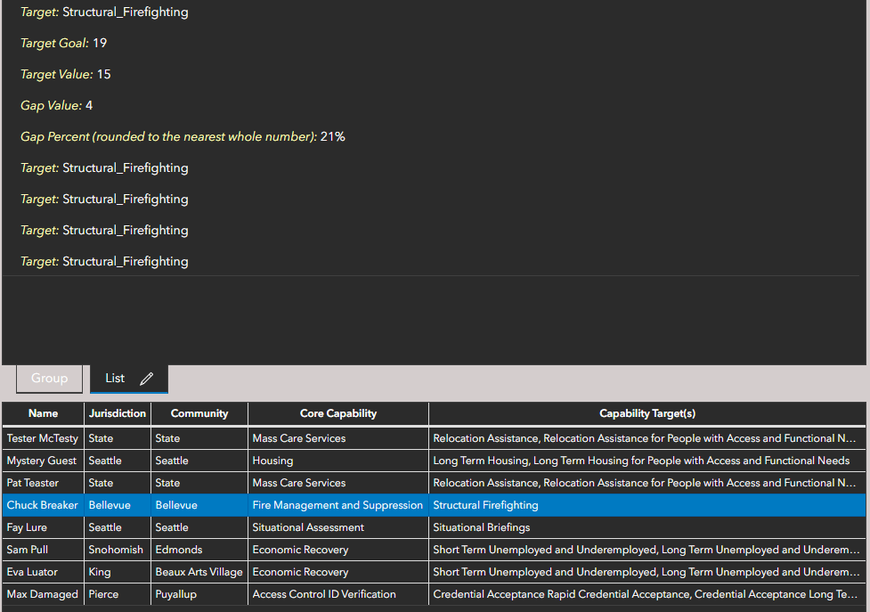The height and width of the screenshot is (612, 870).
Task: Click the Housing core capability for Mystery Guest
Action: pyautogui.click(x=272, y=460)
